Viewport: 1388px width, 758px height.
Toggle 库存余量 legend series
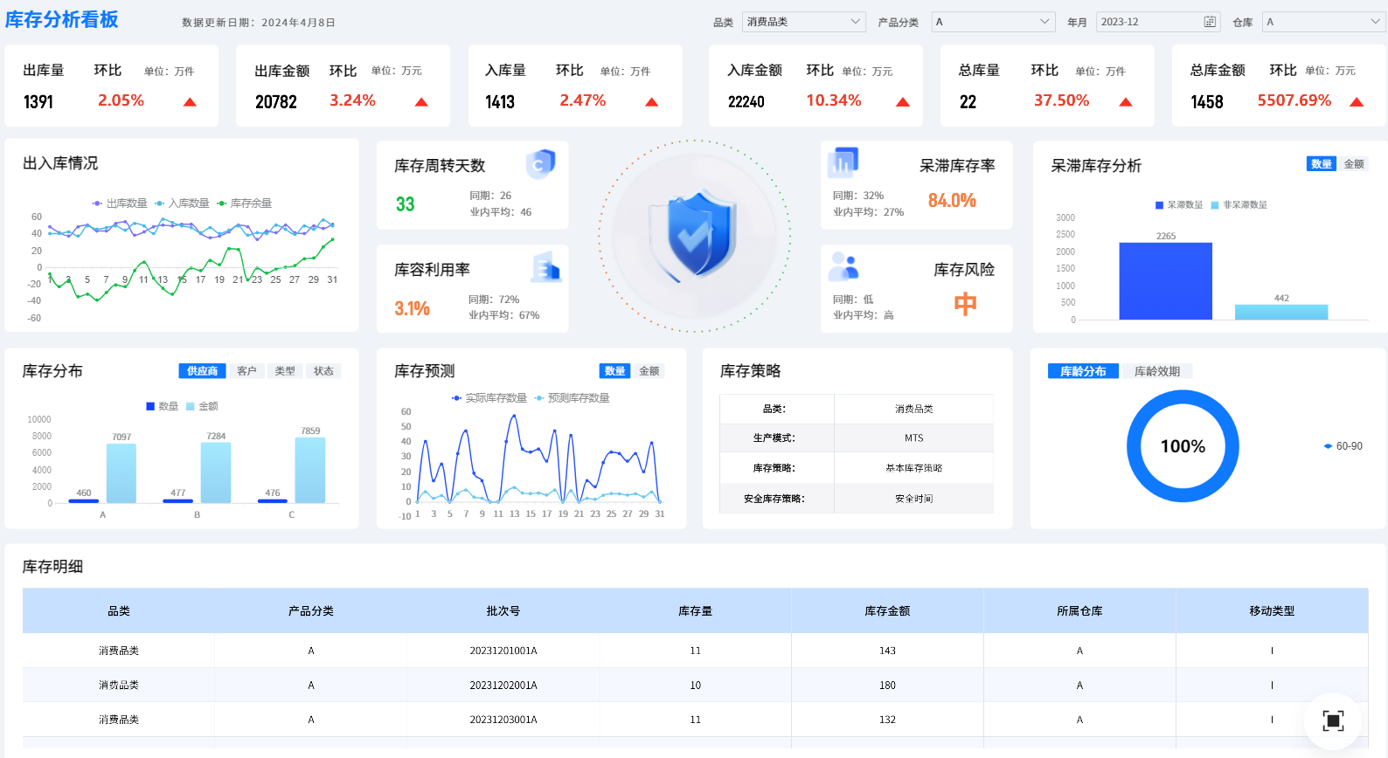[244, 203]
